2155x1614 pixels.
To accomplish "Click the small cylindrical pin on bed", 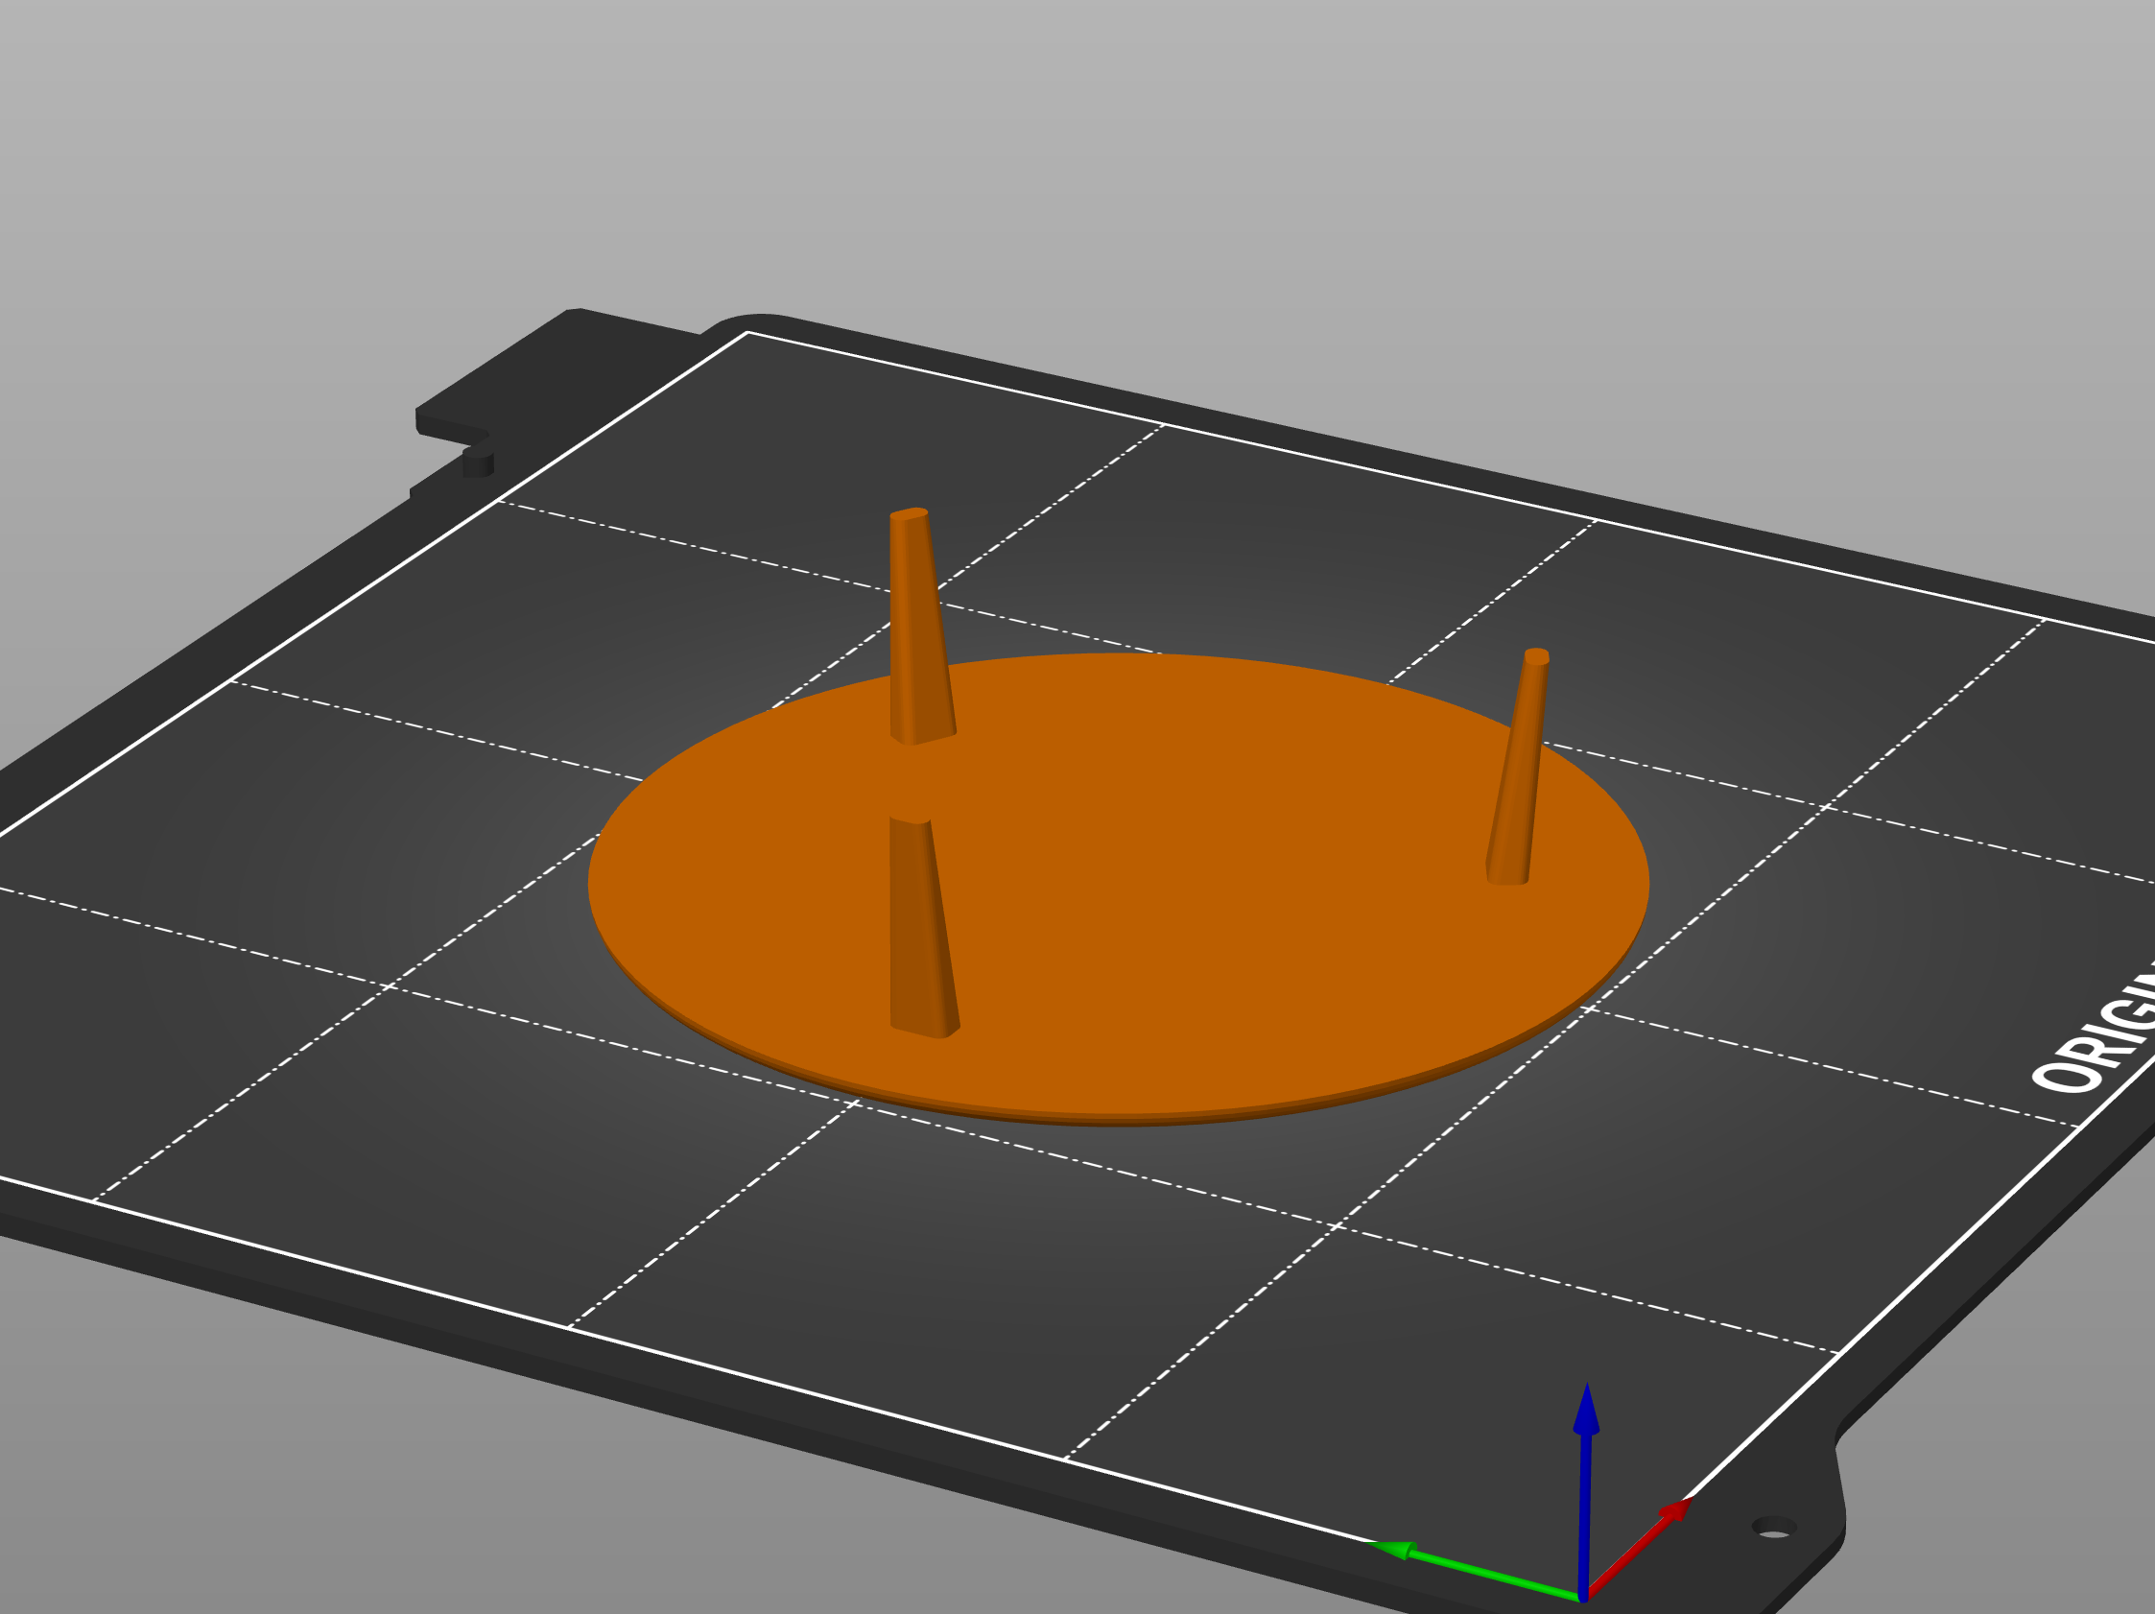I will (x=478, y=460).
